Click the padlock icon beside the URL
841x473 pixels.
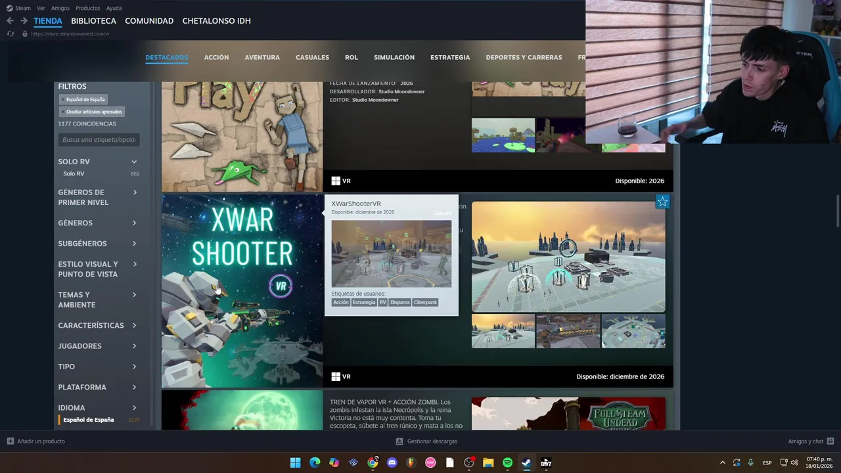(25, 34)
